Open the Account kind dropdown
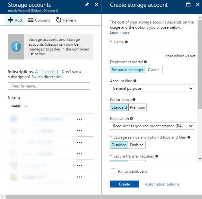Viewport: 202px width, 199px height. pyautogui.click(x=152, y=88)
